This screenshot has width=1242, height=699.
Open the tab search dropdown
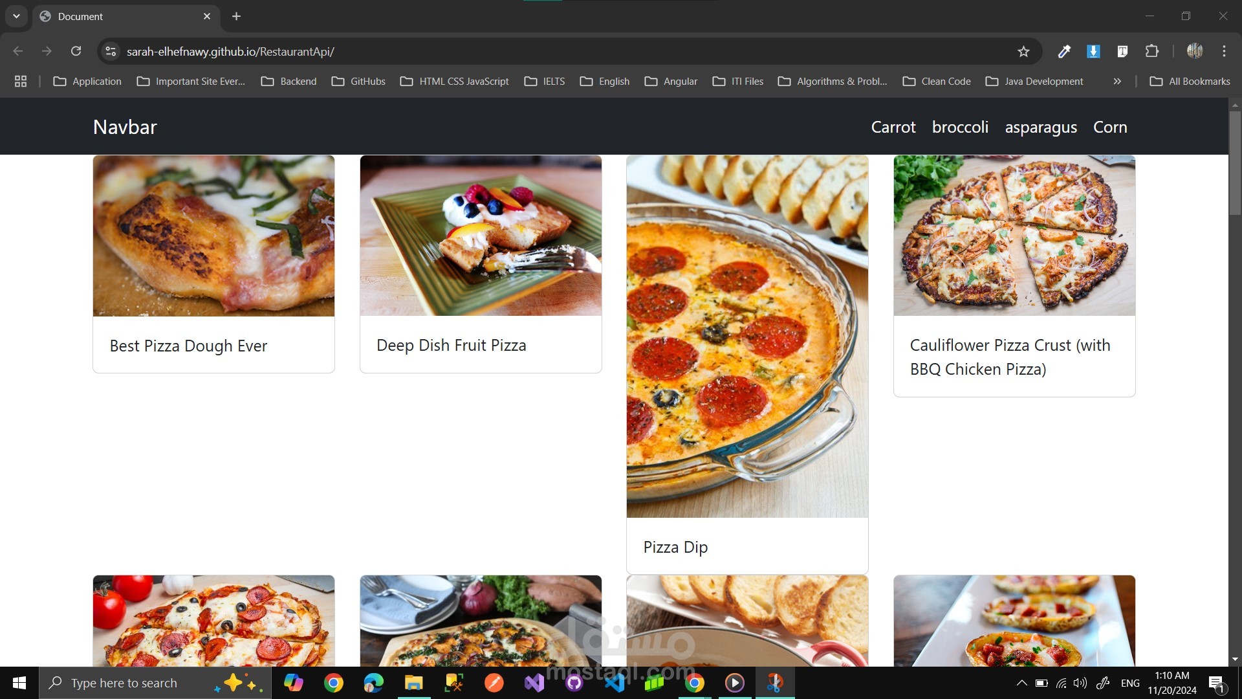(16, 16)
